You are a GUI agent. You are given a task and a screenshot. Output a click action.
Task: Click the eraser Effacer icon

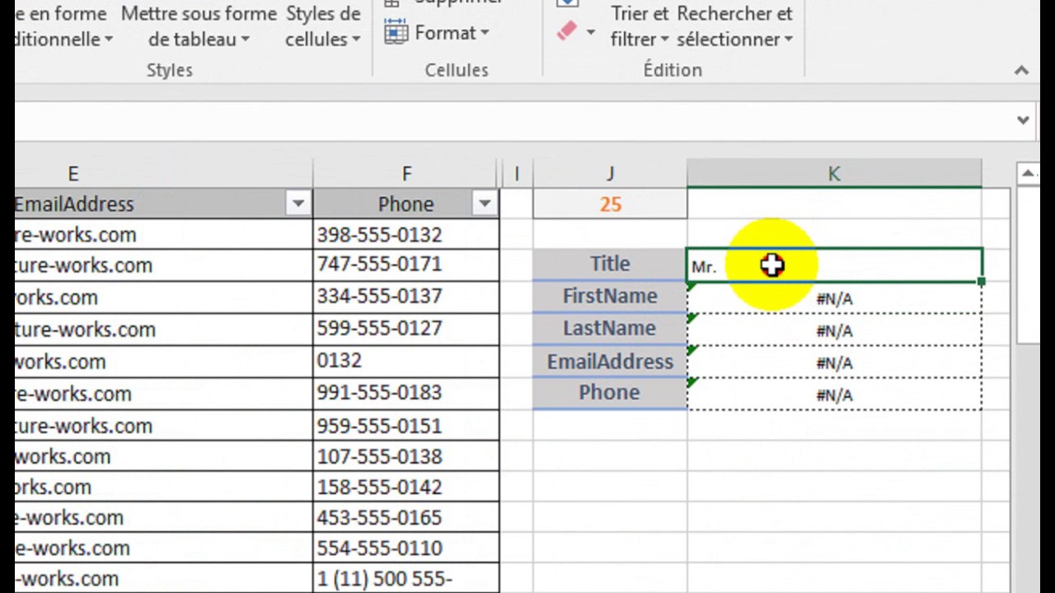[567, 32]
